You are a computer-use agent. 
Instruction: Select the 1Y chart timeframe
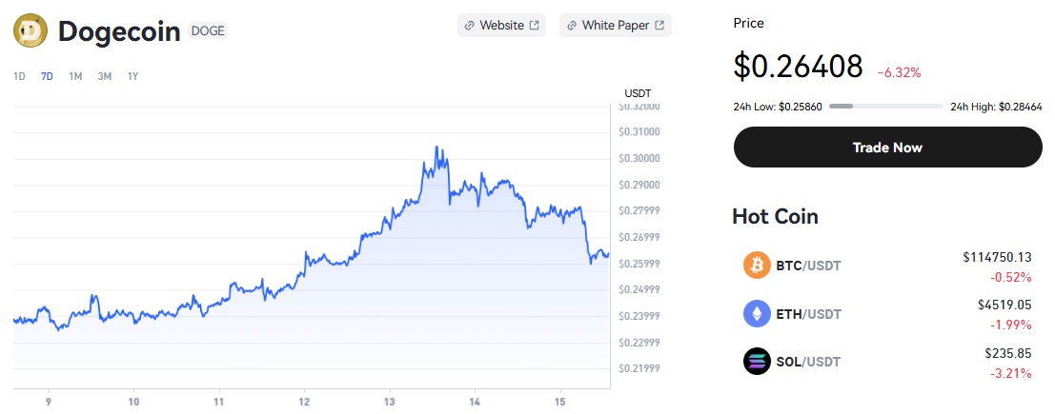click(x=133, y=76)
